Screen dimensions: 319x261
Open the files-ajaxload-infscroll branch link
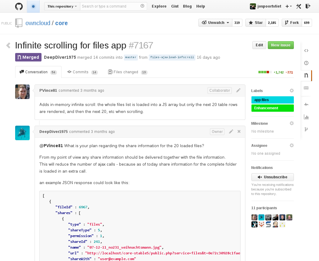[x=172, y=57]
